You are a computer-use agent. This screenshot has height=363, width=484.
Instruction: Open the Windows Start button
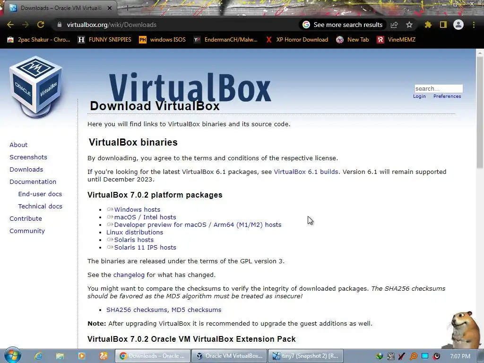(12, 355)
